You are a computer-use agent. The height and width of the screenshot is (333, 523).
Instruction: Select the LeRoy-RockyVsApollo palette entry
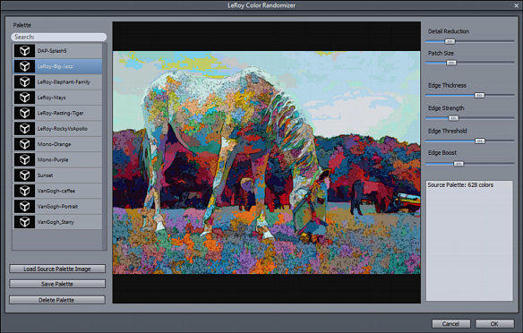coord(57,129)
